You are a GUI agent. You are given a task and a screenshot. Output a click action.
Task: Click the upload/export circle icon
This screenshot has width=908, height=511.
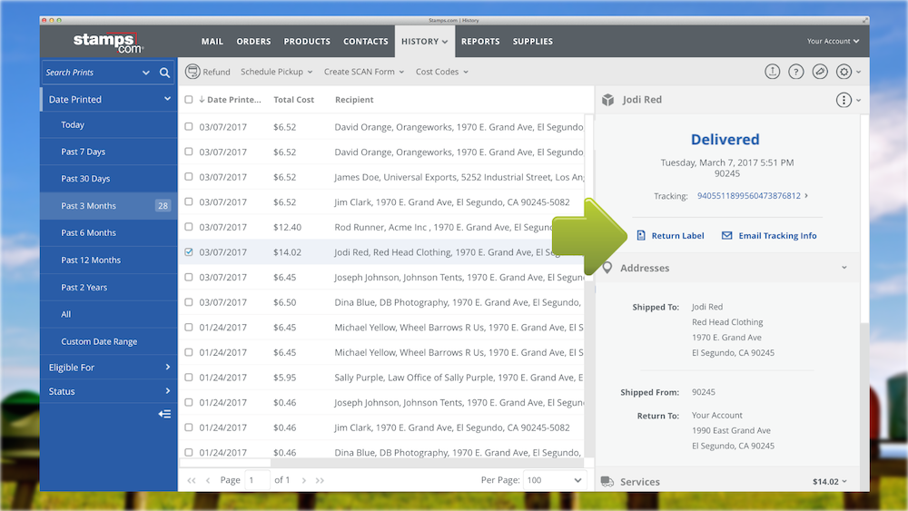772,72
